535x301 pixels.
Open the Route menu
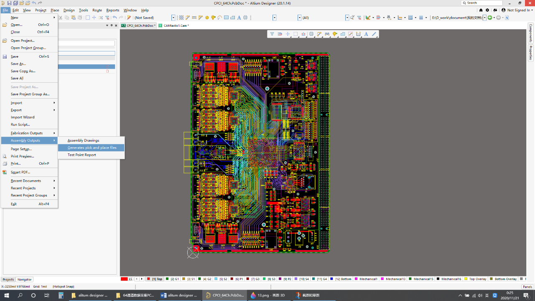point(97,10)
